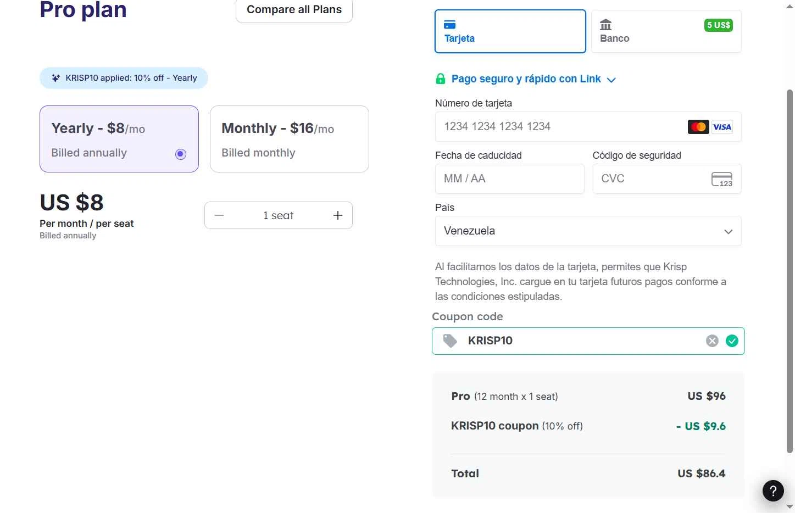Focus the MM / AA expiry field

[x=510, y=179]
